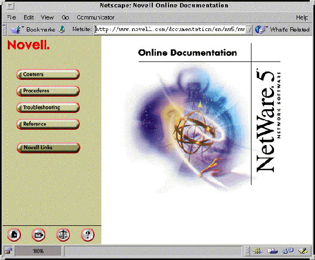
Task: Open Navigator from the component bar icon
Action: click(x=257, y=251)
